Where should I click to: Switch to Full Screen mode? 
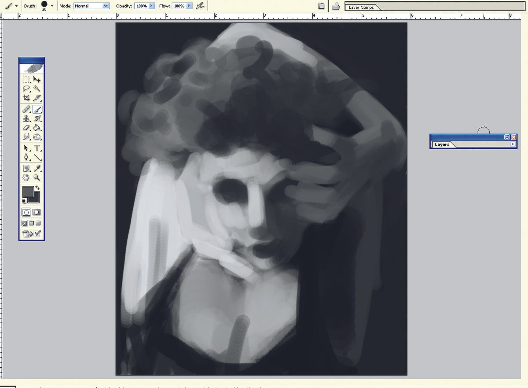pyautogui.click(x=38, y=223)
